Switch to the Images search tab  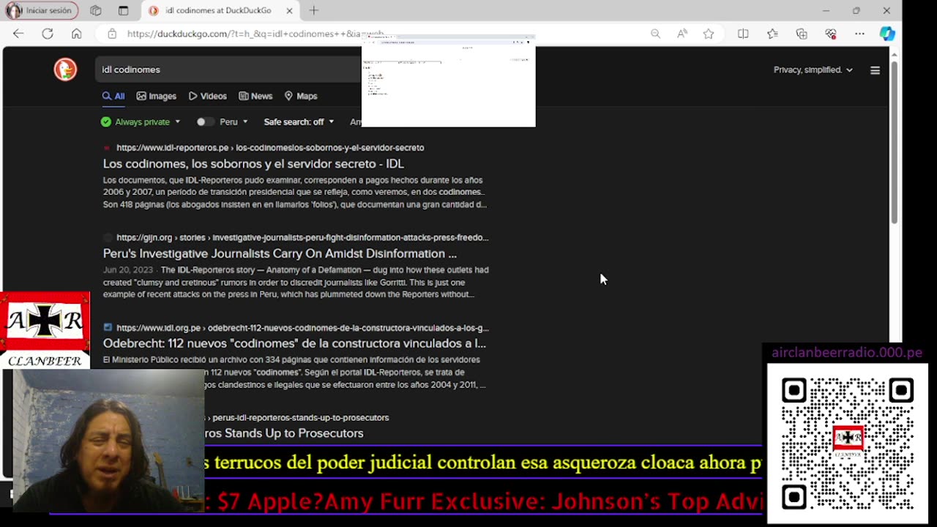pos(157,96)
